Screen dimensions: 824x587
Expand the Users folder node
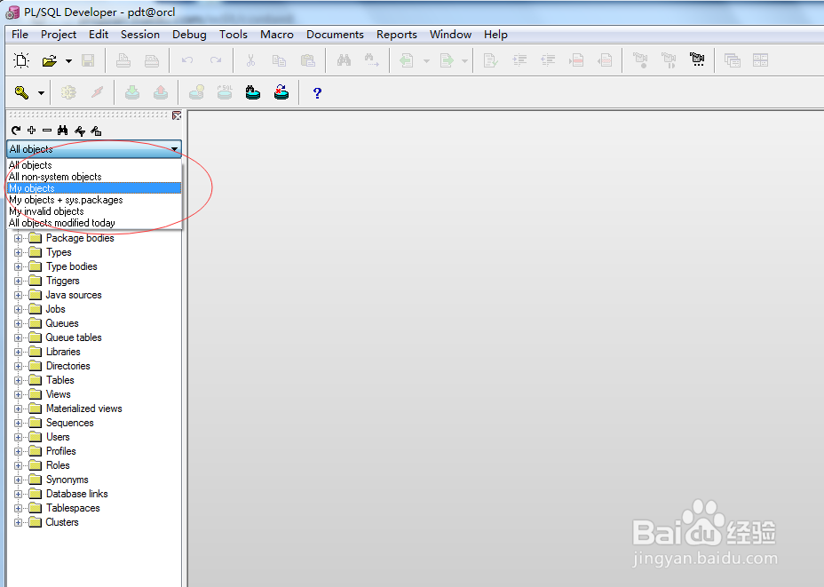18,437
